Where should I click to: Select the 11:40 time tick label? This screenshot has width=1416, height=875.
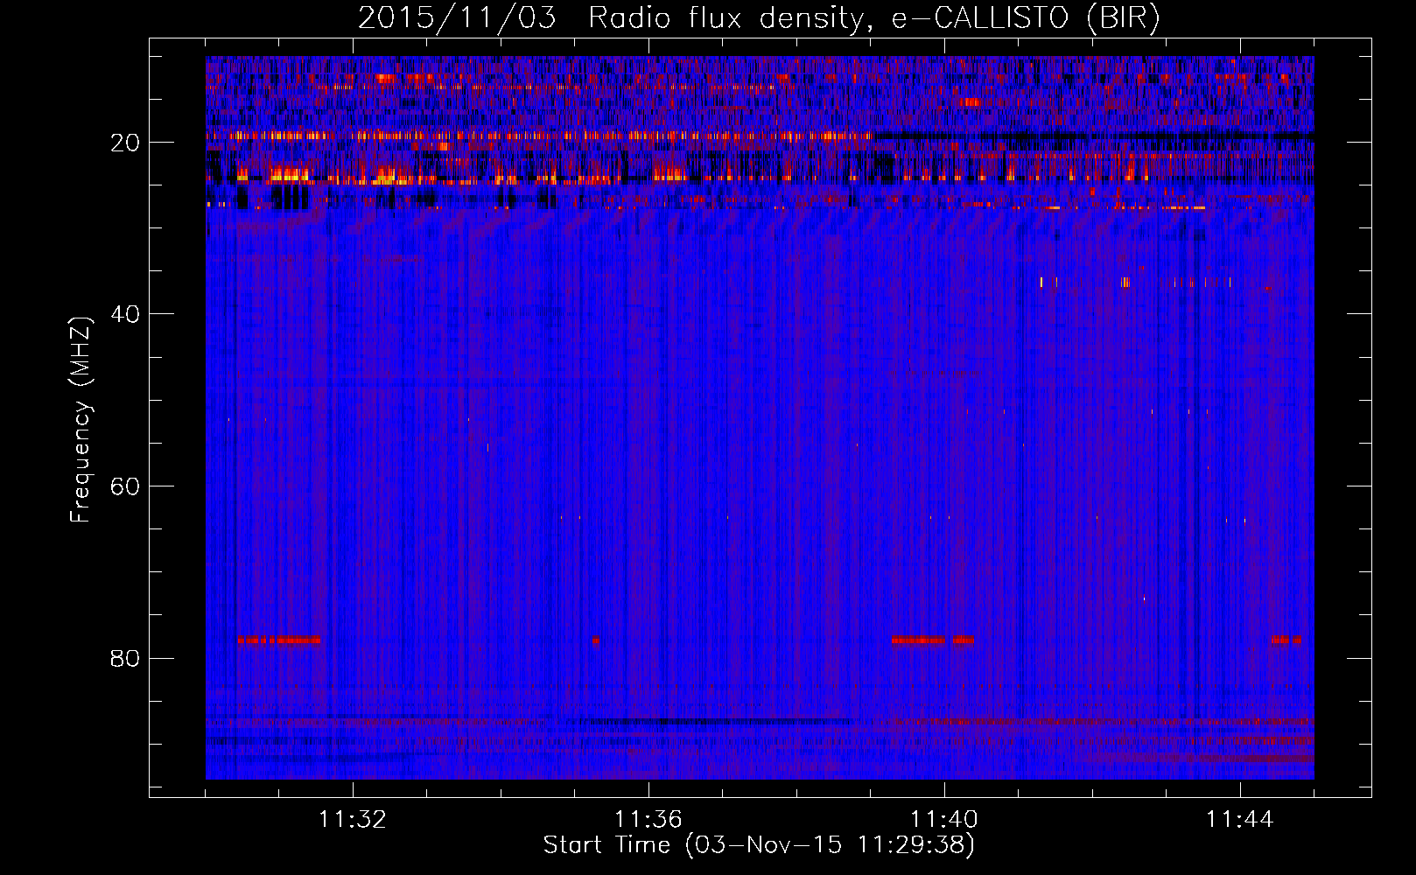(x=943, y=820)
